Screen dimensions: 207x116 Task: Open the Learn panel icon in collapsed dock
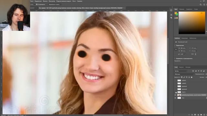171,10
